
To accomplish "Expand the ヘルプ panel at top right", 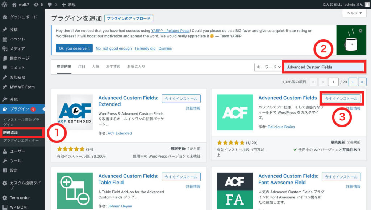I will [354, 13].
